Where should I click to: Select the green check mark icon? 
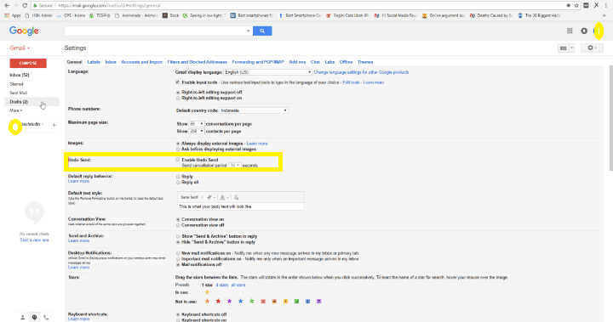pyautogui.click(x=297, y=302)
